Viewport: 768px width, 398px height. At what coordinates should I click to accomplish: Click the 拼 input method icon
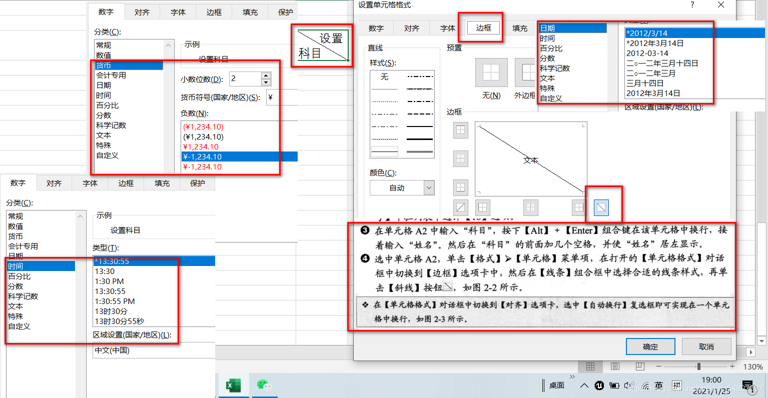pos(676,385)
